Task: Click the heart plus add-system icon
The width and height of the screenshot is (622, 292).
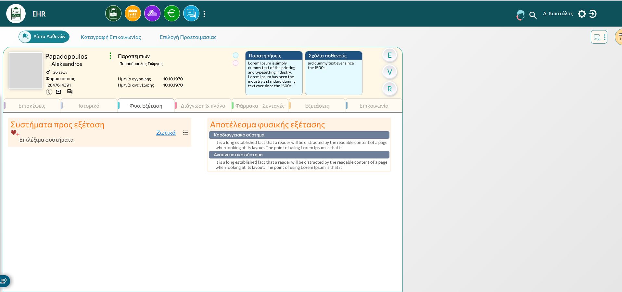Action: click(x=15, y=133)
